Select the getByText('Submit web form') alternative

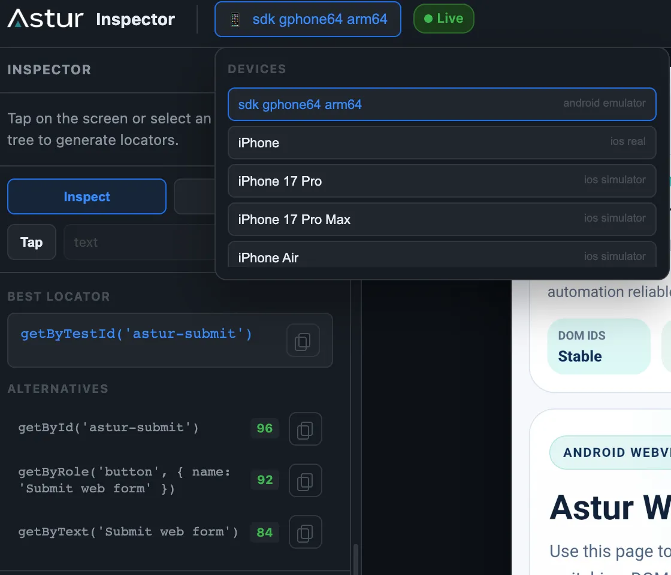coord(128,532)
